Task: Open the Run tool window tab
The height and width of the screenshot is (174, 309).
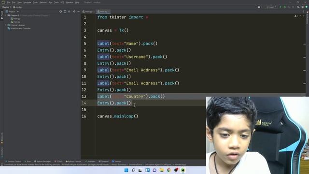Action: (28, 161)
